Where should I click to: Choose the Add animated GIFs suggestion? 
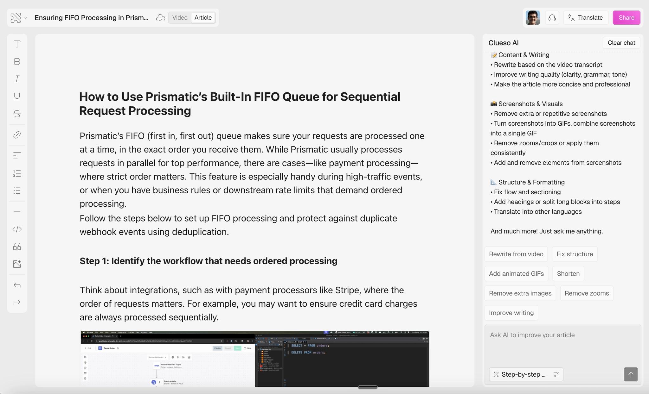point(516,274)
